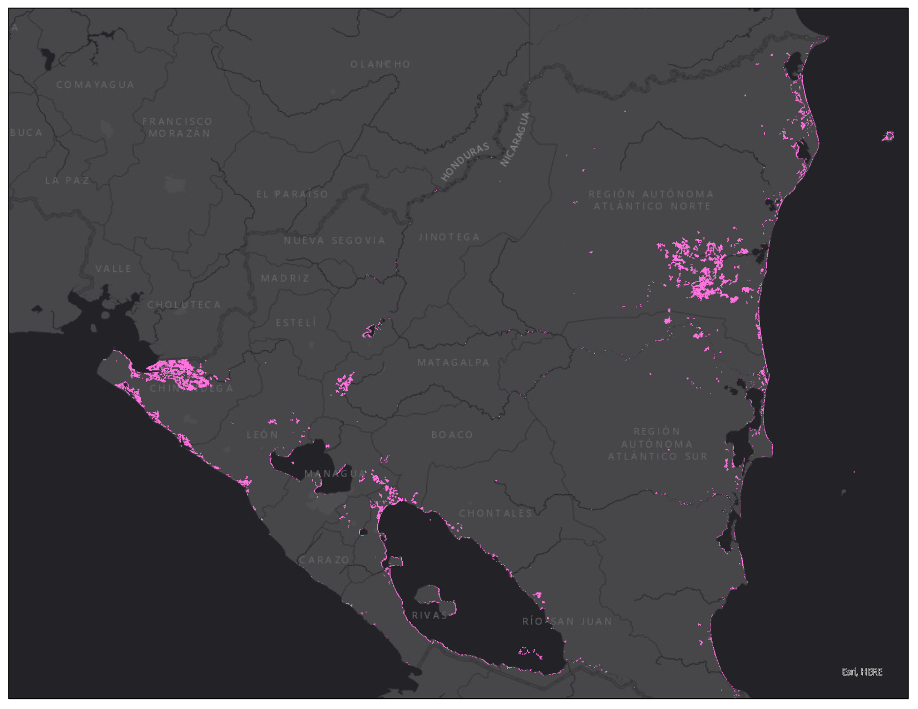Click the EL PARAÍSO region label
Image resolution: width=918 pixels, height=709 pixels.
coord(292,195)
